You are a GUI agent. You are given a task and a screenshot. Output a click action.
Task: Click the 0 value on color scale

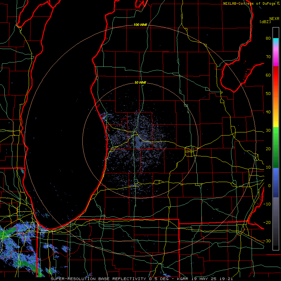tap(269, 186)
